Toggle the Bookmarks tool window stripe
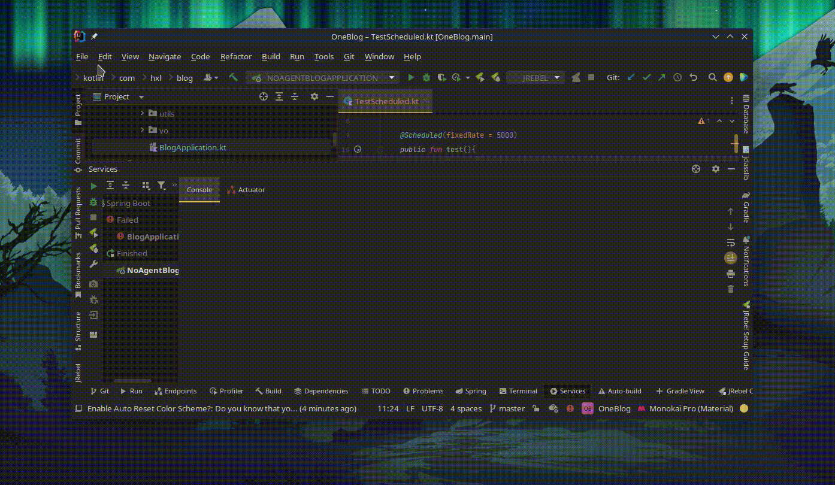The image size is (835, 485). point(78,275)
